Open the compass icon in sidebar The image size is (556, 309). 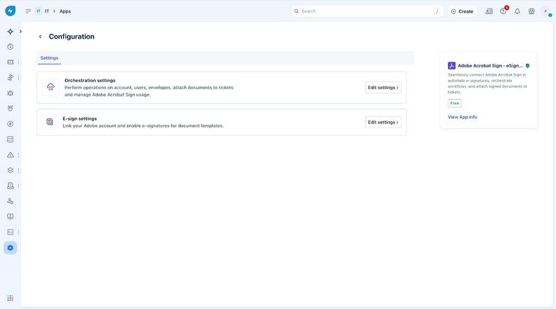click(11, 124)
